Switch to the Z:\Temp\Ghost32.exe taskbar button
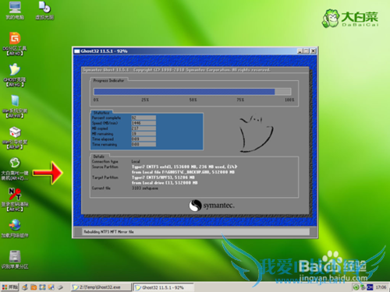 click(x=101, y=287)
